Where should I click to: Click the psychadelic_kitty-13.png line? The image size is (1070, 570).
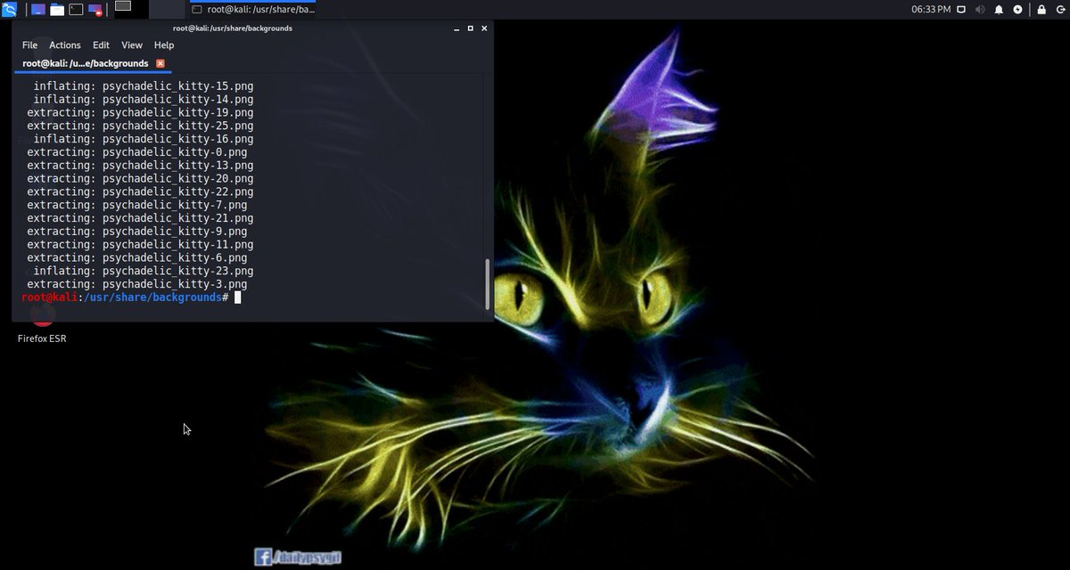tap(140, 166)
